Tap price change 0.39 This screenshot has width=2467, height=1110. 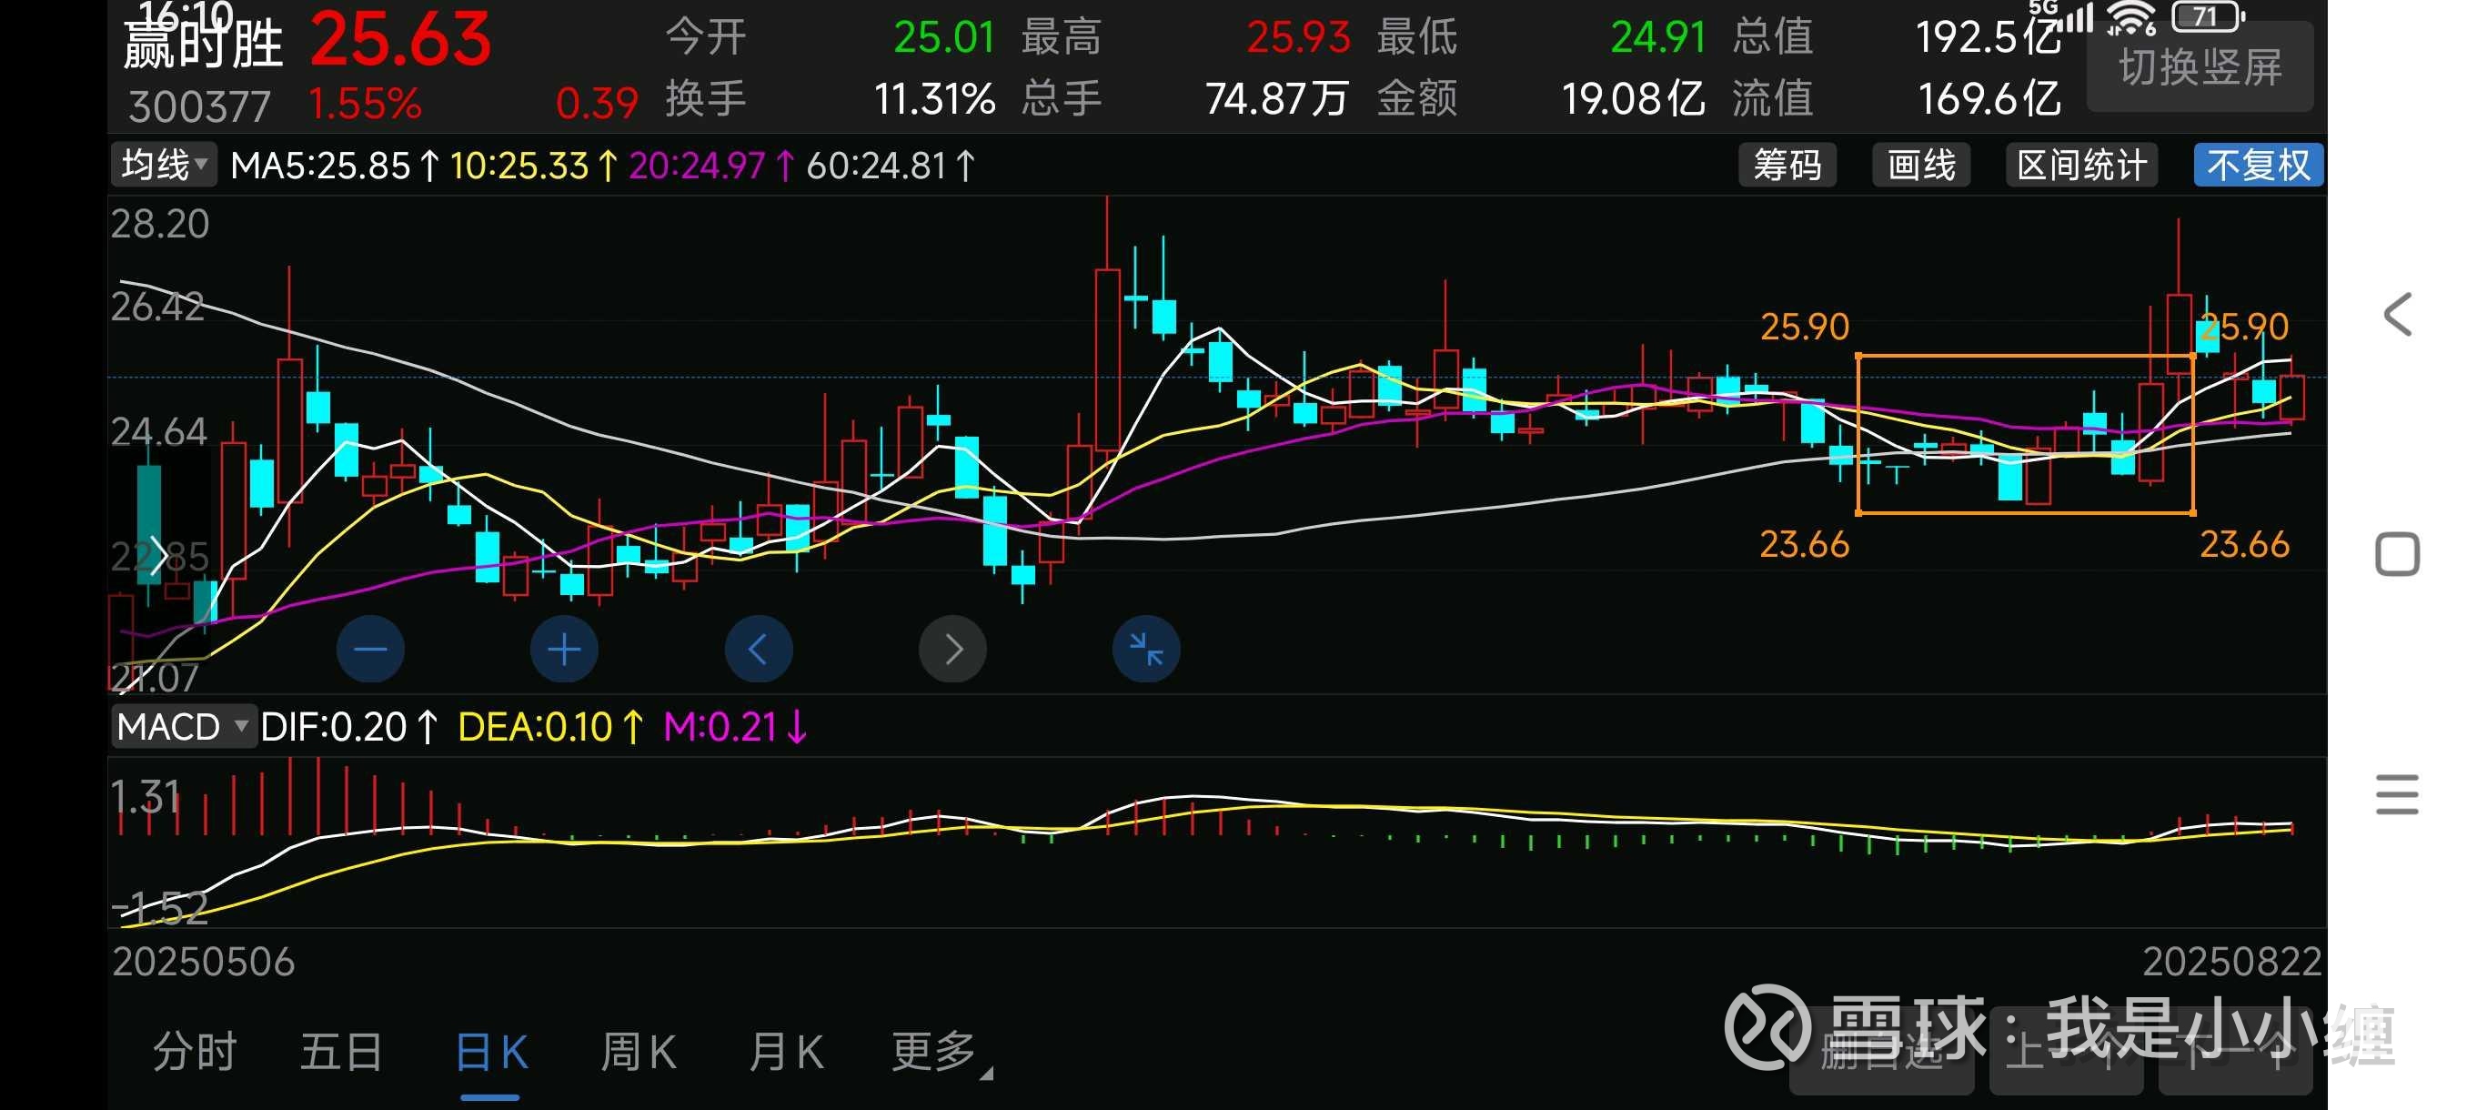[597, 104]
